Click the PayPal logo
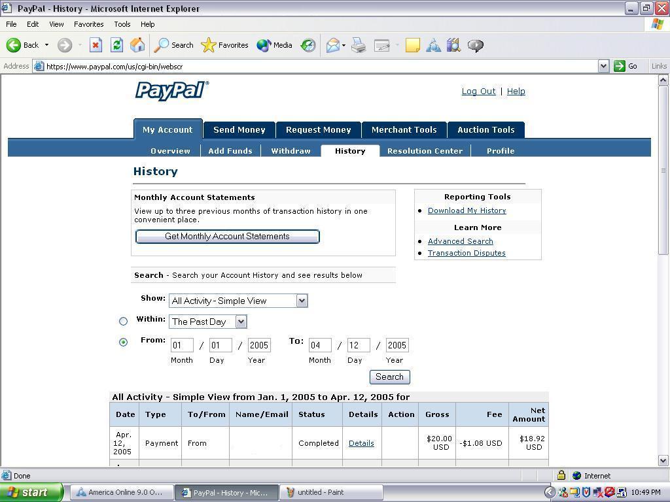 click(x=172, y=90)
